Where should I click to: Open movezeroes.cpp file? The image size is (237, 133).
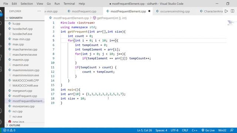[23, 106]
